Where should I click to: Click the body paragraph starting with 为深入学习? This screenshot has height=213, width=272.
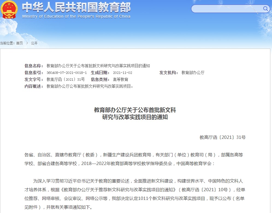[134, 194]
